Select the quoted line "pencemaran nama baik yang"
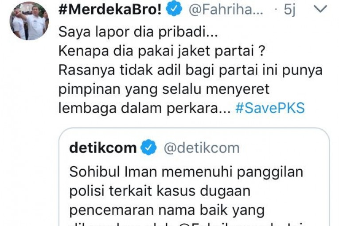339x226 pixels. coord(167,210)
